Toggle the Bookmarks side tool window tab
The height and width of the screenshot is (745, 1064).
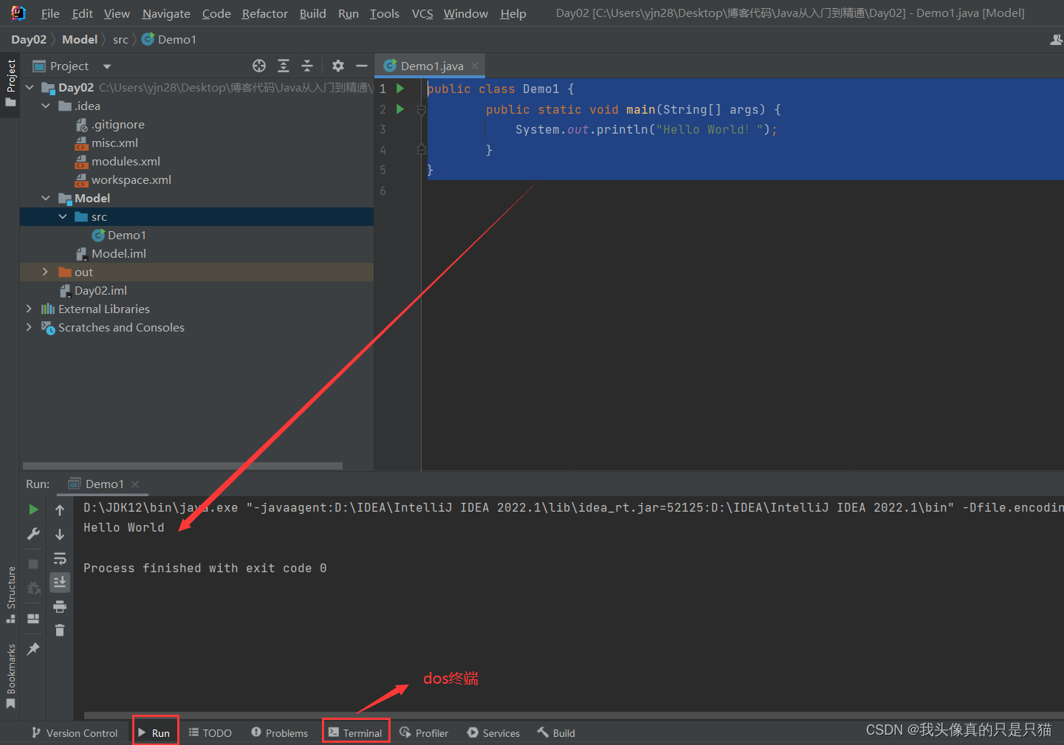(10, 676)
